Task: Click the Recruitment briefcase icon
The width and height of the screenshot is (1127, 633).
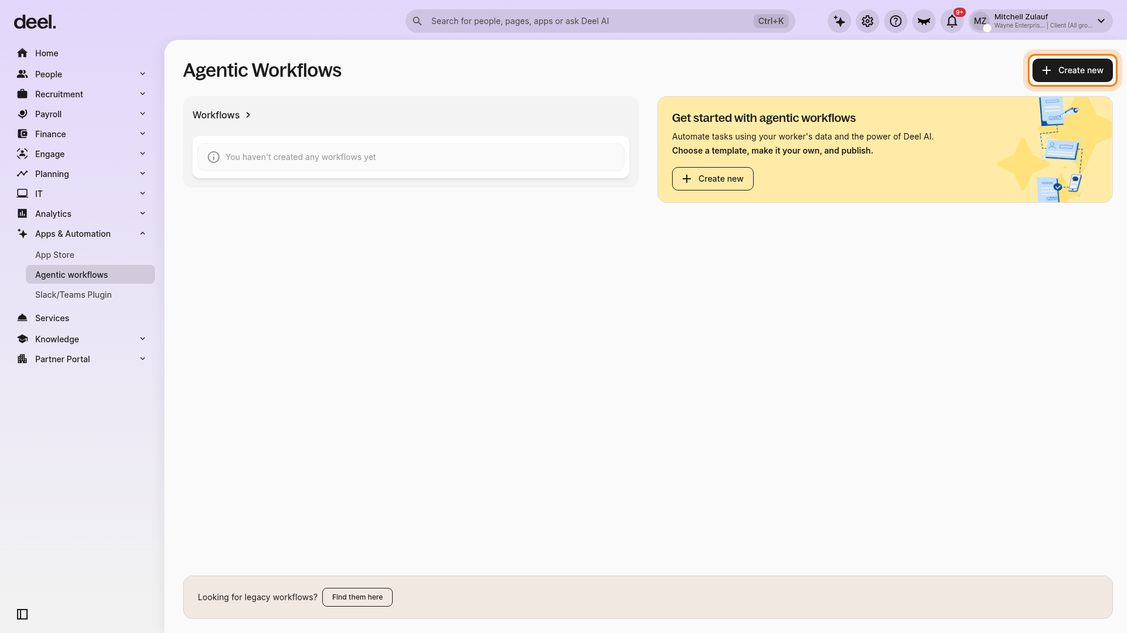Action: [x=22, y=94]
